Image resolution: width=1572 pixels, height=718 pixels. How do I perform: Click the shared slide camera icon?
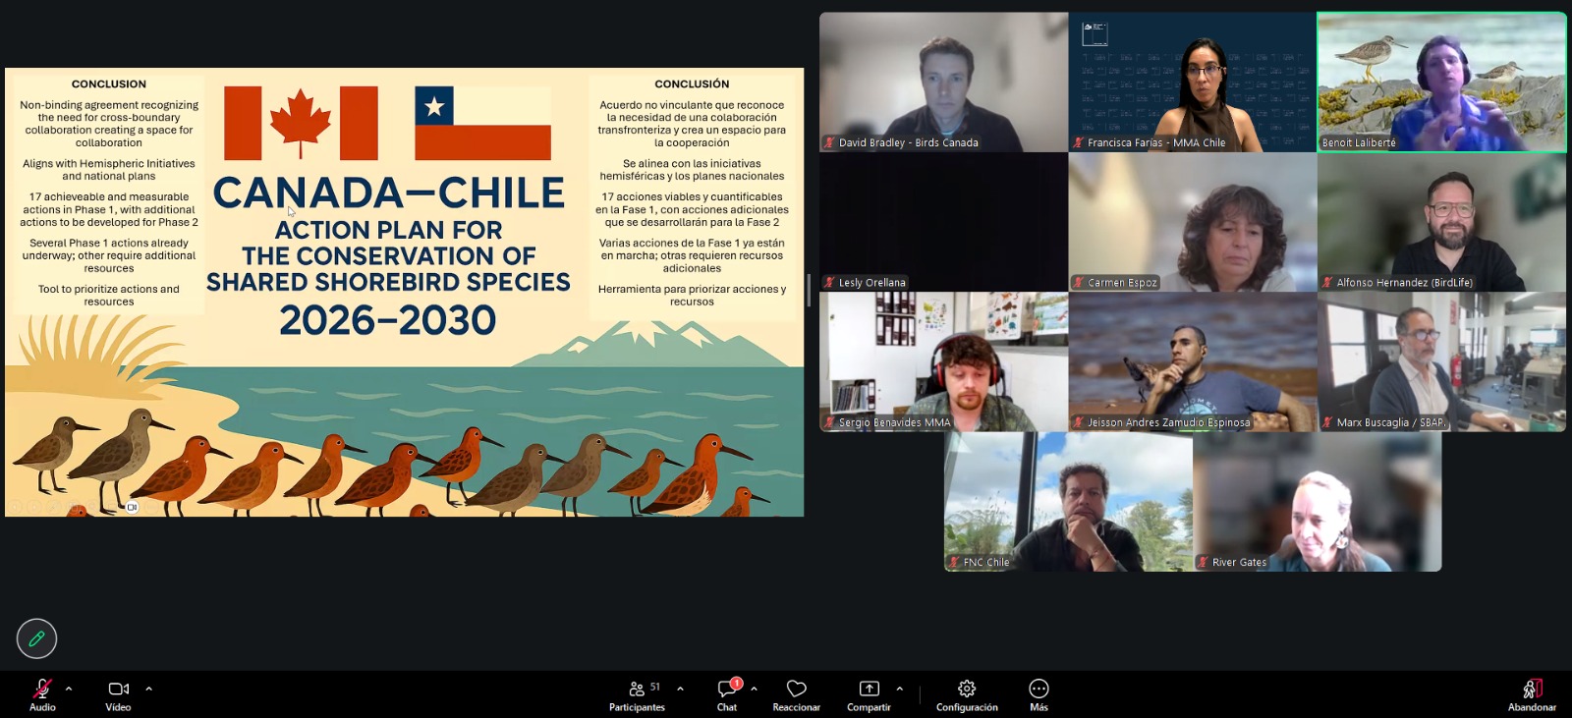click(x=132, y=507)
